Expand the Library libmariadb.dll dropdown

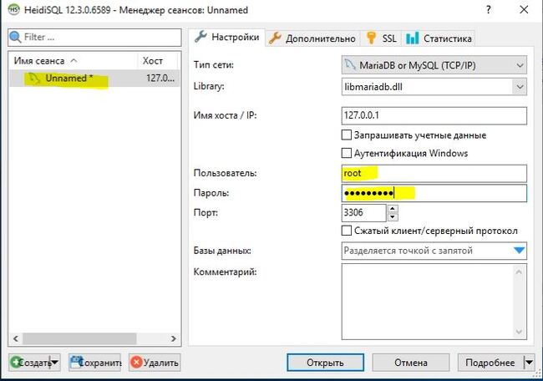pos(520,87)
